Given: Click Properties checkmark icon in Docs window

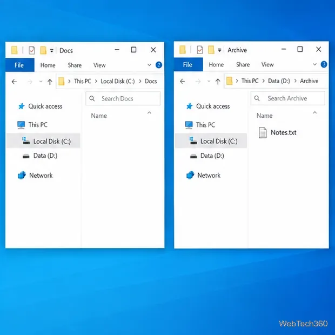Looking at the screenshot, I should point(32,50).
